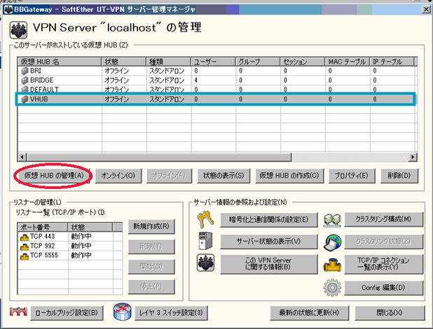433x329 pixels.
Task: Click the VPN Server info people icon
Action: [x=205, y=262]
